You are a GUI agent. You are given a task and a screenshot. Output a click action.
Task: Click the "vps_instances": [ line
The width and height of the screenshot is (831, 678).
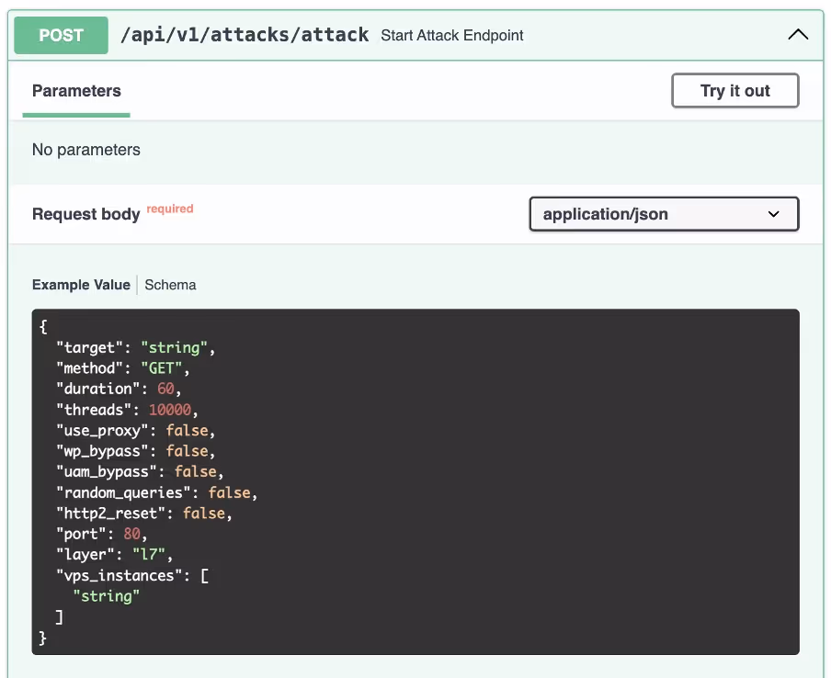click(132, 576)
